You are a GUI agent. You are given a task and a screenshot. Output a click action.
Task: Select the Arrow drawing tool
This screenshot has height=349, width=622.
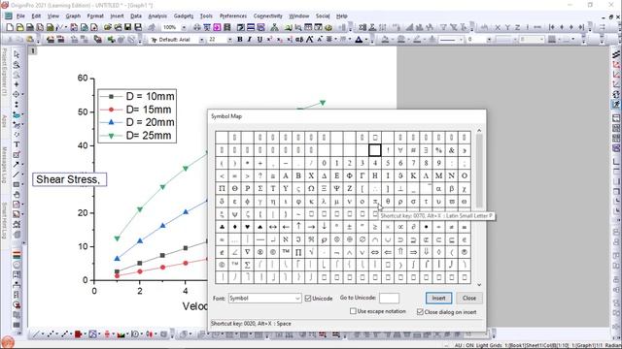(x=17, y=164)
